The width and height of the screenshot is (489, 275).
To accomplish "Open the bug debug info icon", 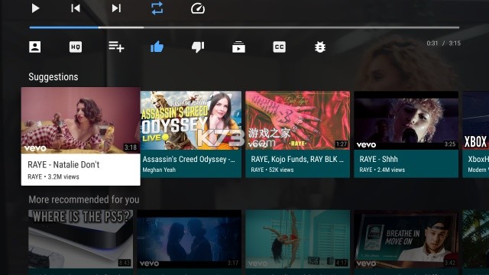I will point(320,47).
